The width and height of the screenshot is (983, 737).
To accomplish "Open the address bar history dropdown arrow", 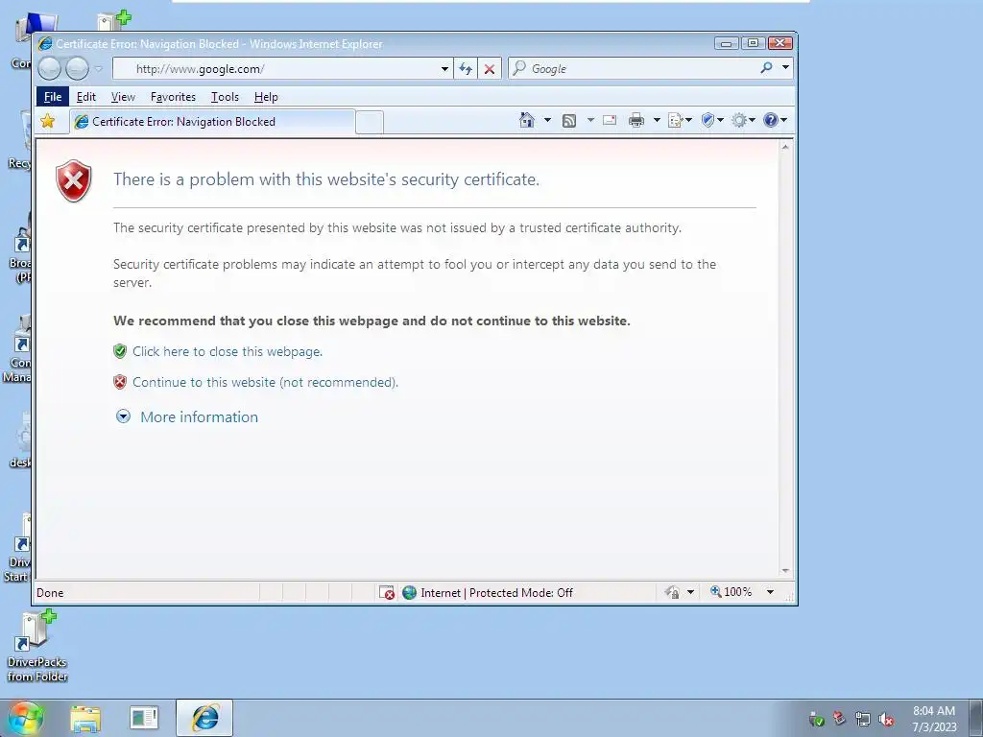I will tap(444, 69).
